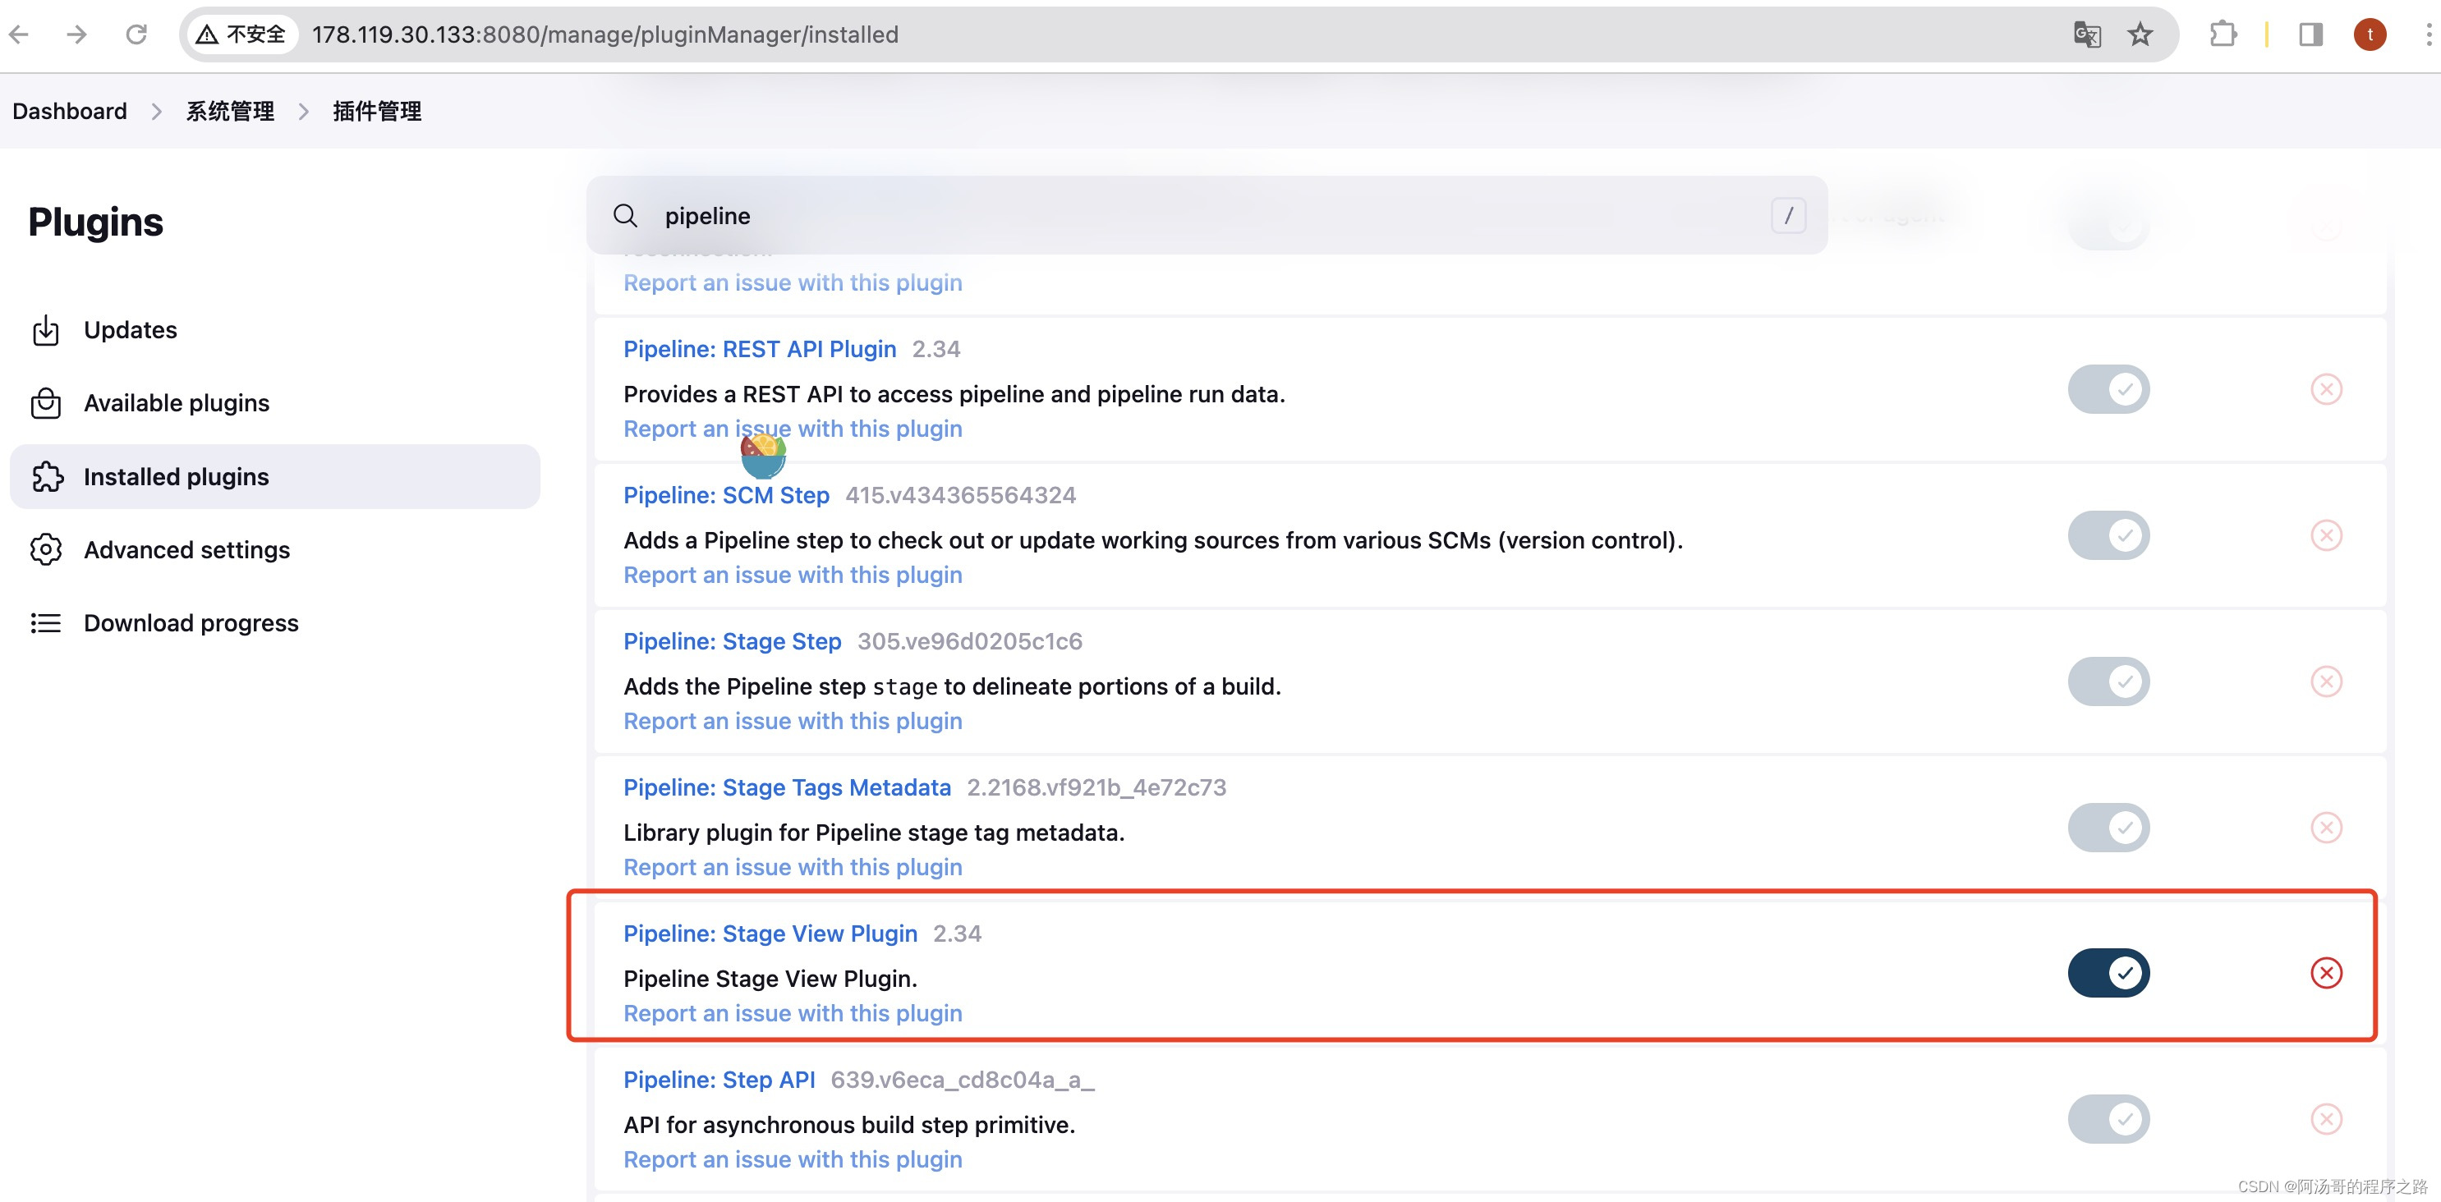Screen dimensions: 2441x1202
Task: Click version text 305.ve96d0205c1c6
Action: (x=969, y=641)
